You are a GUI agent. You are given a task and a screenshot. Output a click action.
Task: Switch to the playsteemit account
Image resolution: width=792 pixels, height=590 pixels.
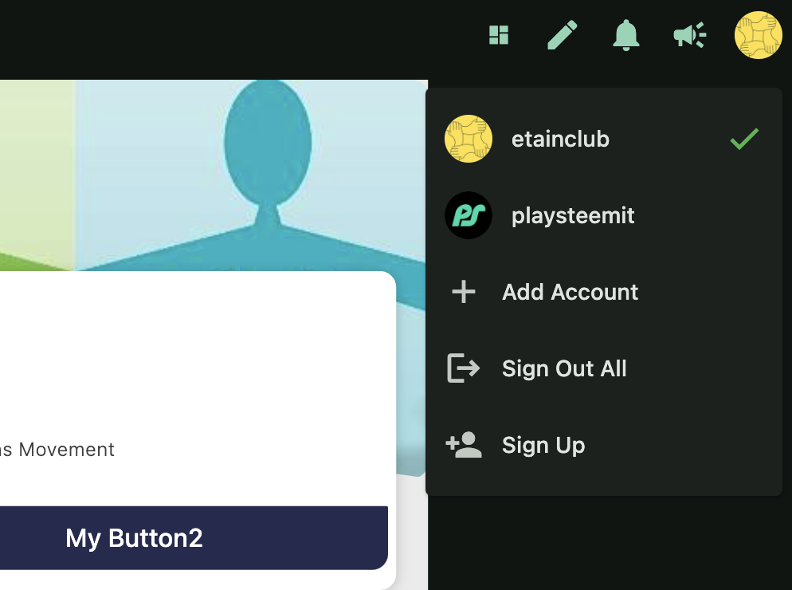click(x=604, y=215)
